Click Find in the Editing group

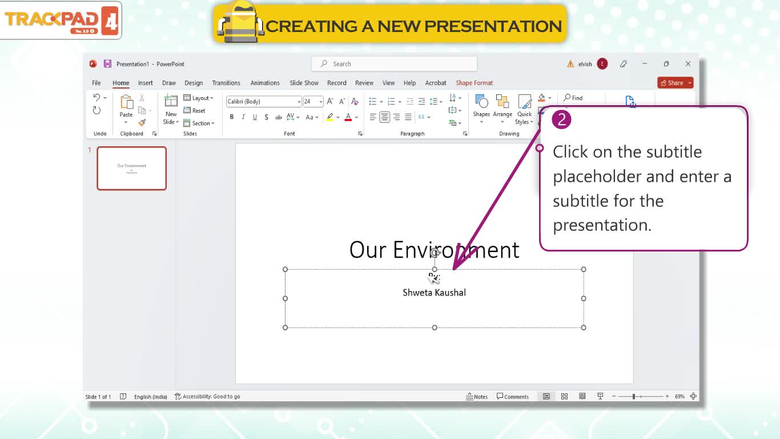(573, 98)
